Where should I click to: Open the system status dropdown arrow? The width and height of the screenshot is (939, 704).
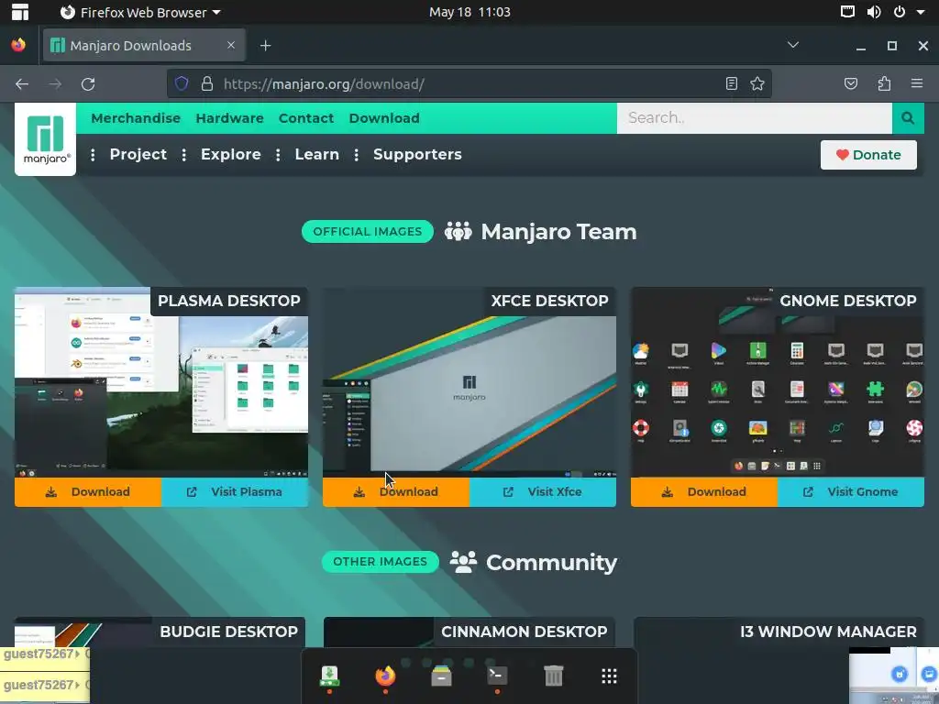921,12
